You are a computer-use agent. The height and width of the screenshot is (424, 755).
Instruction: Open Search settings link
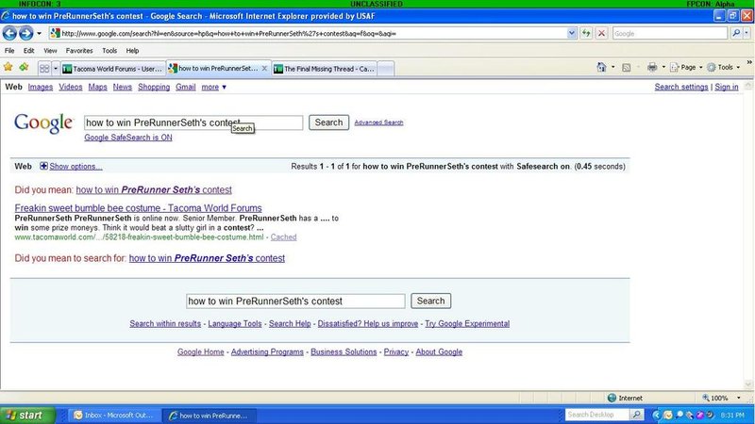click(680, 87)
